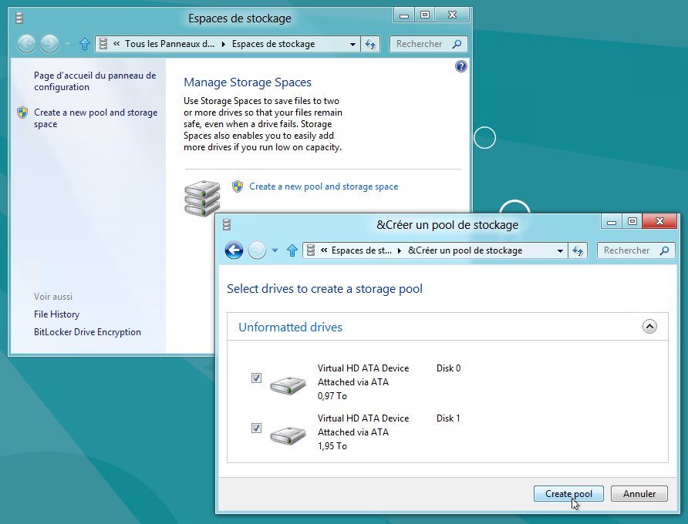Click the refresh icon in the Créer un pool address bar
This screenshot has height=524, width=688.
click(x=578, y=250)
